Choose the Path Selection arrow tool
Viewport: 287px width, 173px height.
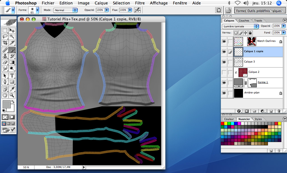click(5, 75)
